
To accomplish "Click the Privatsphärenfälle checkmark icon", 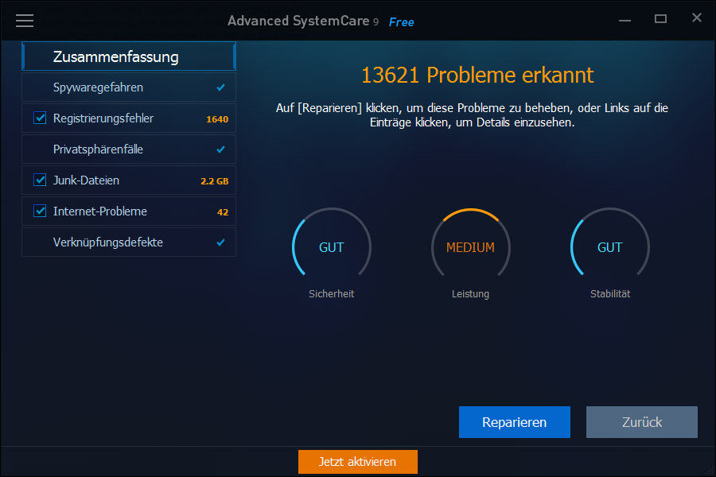I will [221, 149].
